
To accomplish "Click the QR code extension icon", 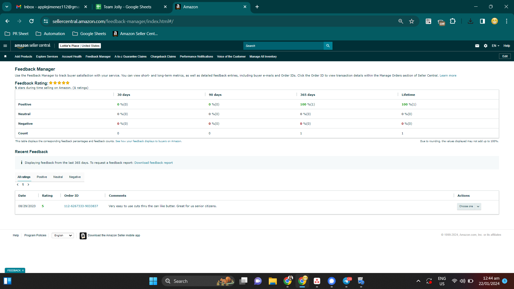I will point(428,21).
